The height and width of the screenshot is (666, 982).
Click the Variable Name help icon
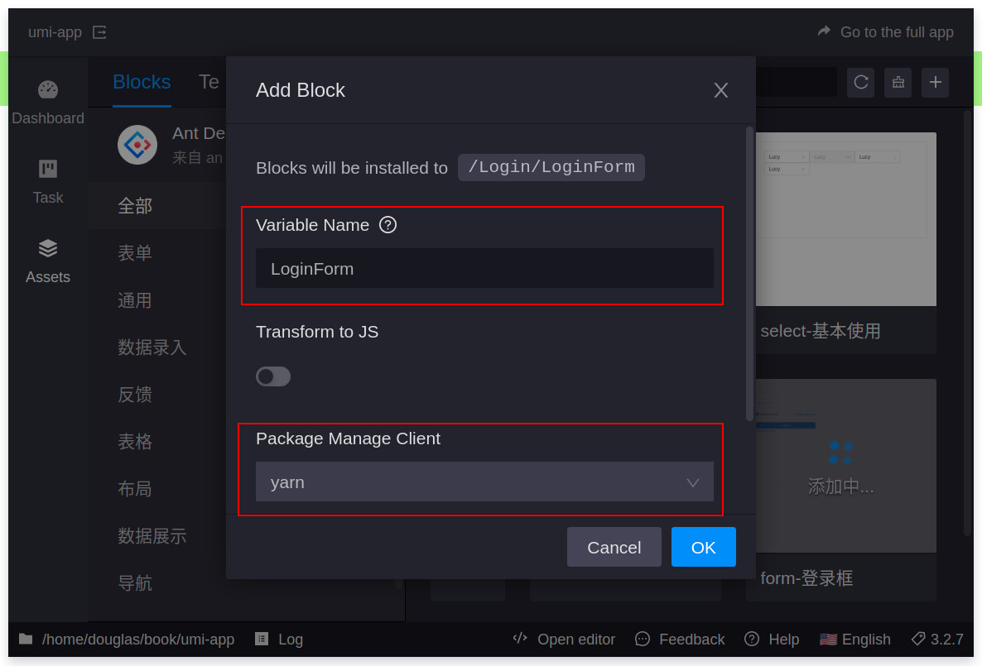pyautogui.click(x=387, y=224)
